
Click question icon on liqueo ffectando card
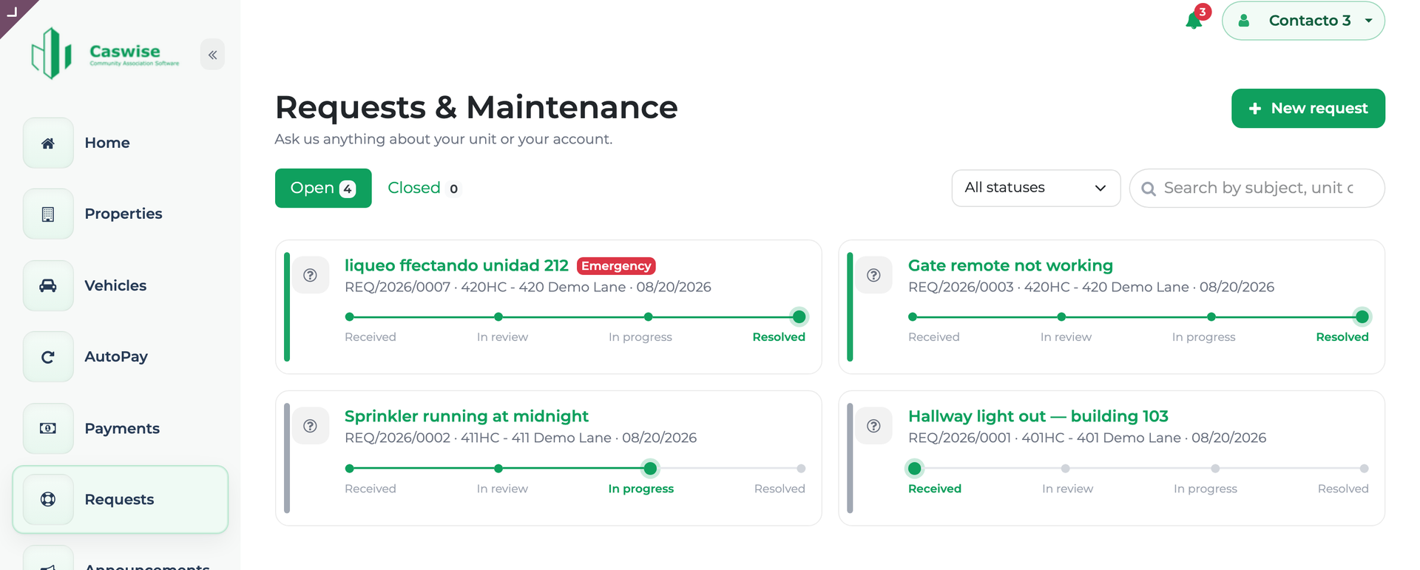(311, 275)
